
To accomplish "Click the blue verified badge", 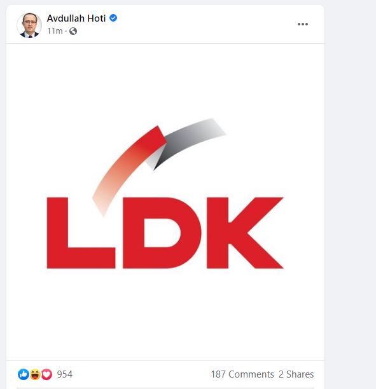I will pos(113,18).
